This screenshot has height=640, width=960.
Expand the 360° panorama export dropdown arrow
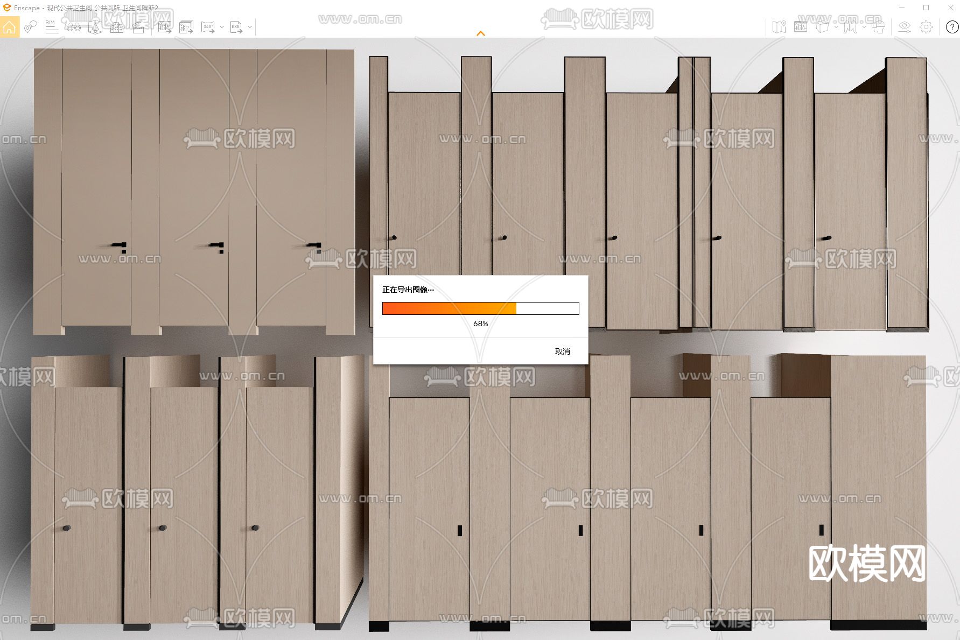(x=222, y=27)
